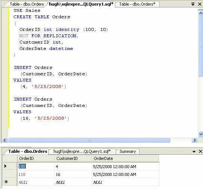This screenshot has height=189, width=203.
Task: Click the 'OrderDate datetime' line
Action: coord(46,48)
